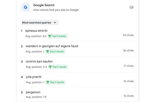Open the ephesus eintritt query
153x102 pixels.
pos(36,31)
